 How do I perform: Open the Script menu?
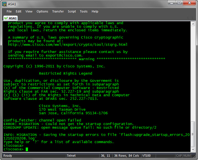72,11
